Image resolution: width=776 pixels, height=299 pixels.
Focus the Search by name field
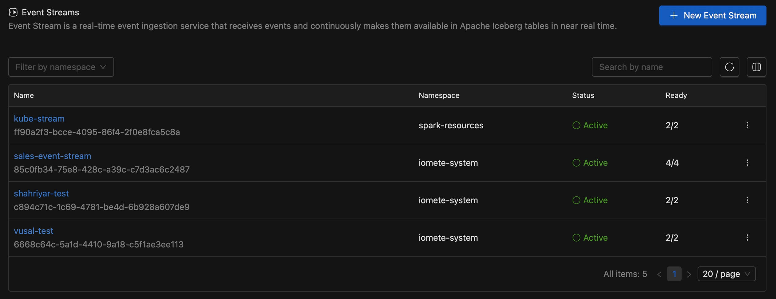651,67
